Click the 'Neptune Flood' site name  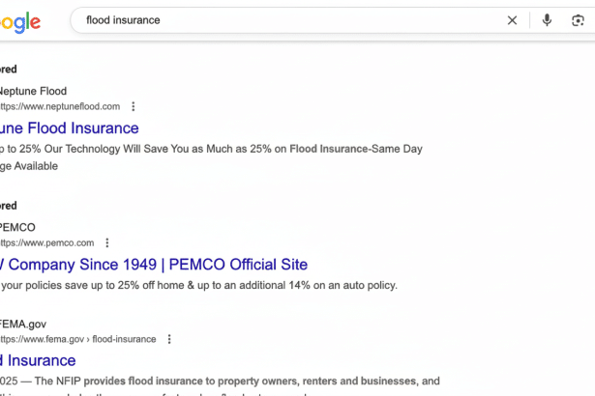coord(34,91)
